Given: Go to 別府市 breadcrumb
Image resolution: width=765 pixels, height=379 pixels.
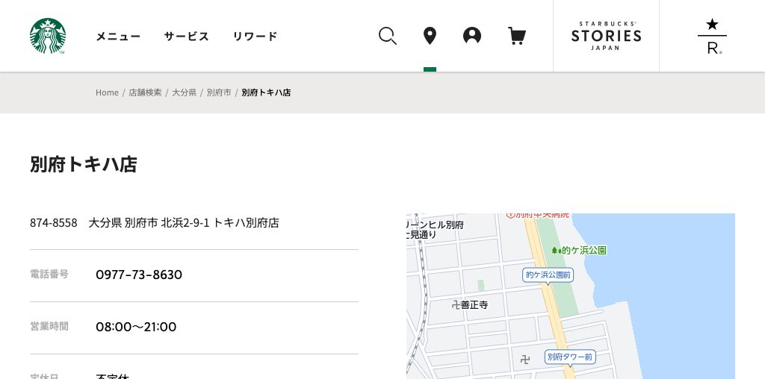Looking at the screenshot, I should point(219,93).
